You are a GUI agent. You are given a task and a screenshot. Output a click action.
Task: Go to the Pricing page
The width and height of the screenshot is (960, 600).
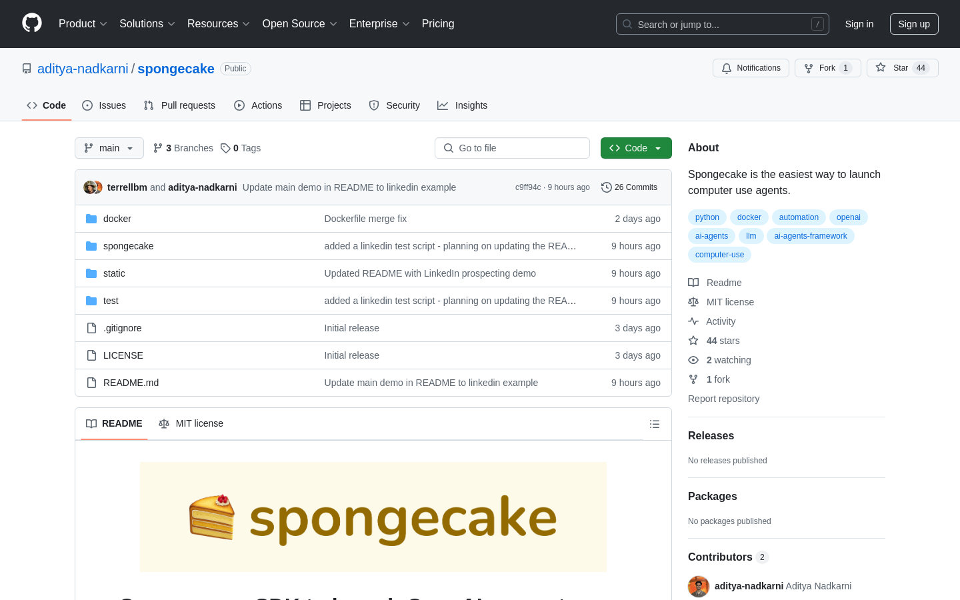tap(438, 23)
